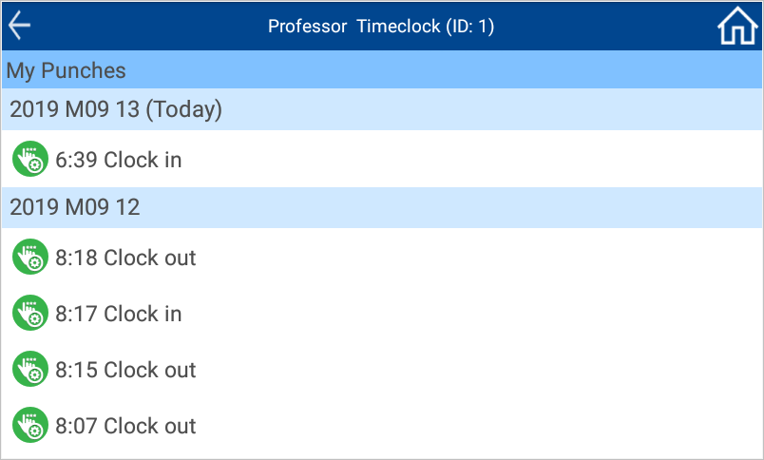Tap the 8:18 Clock out punch icon
This screenshot has height=460, width=764.
click(30, 257)
